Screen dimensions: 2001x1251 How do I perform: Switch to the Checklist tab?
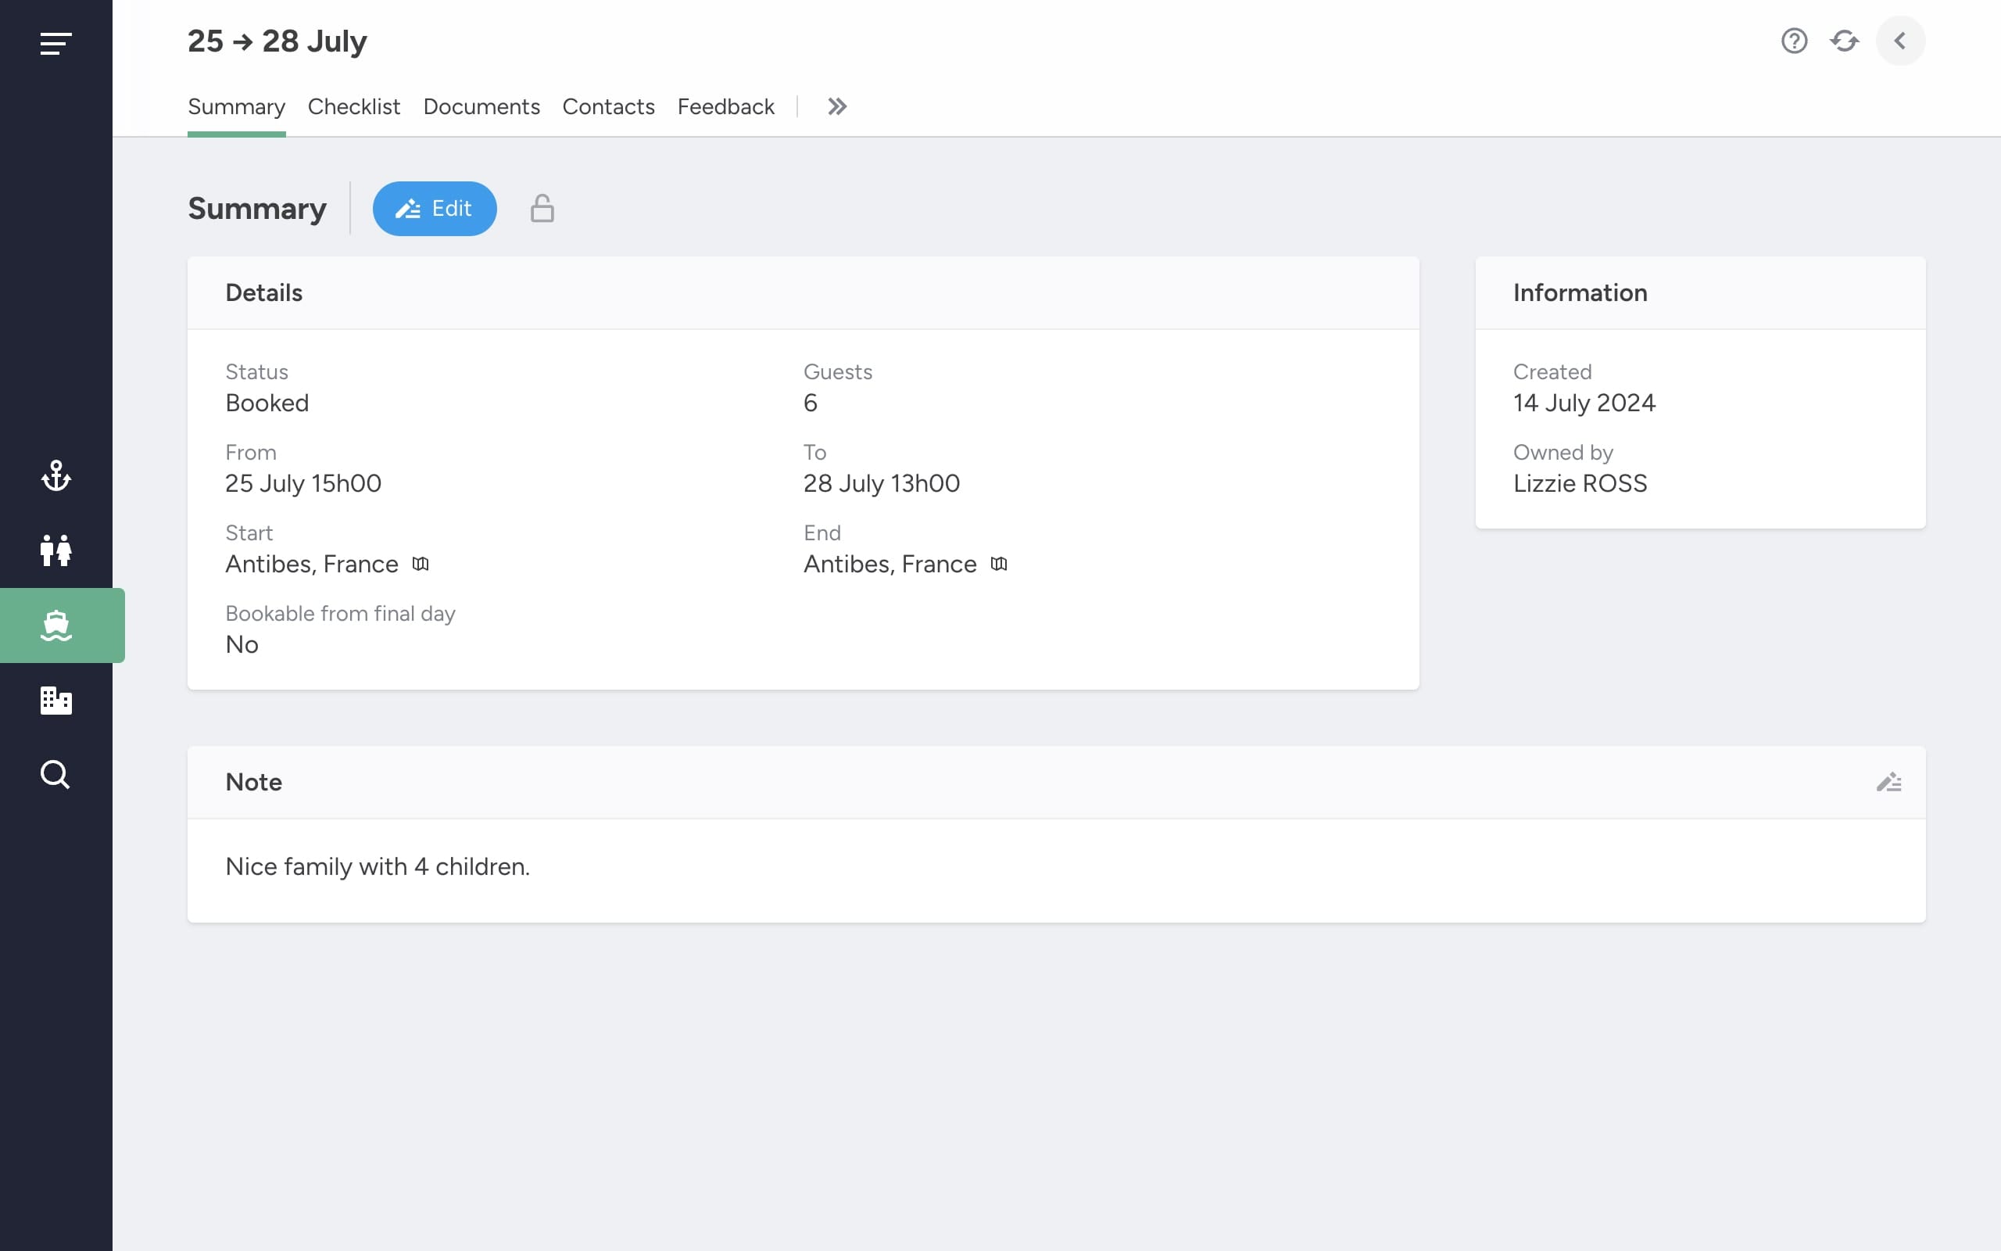(x=354, y=107)
